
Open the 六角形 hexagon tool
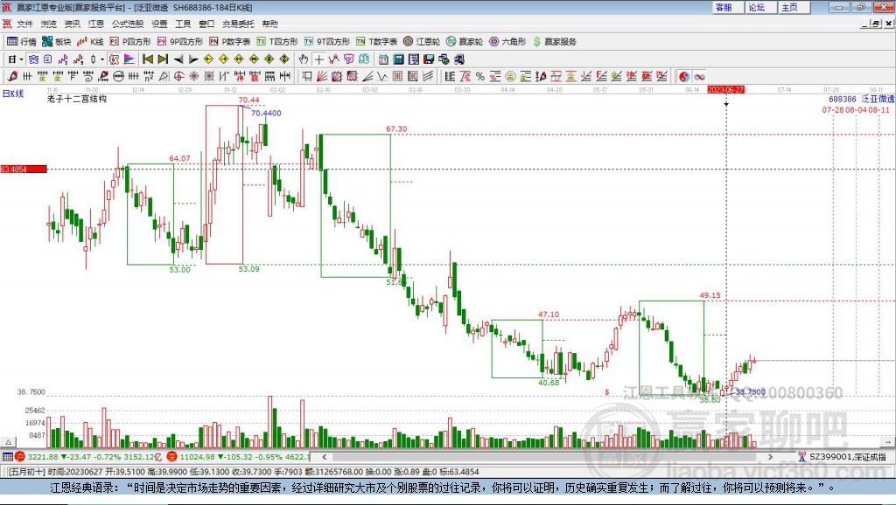pyautogui.click(x=507, y=42)
